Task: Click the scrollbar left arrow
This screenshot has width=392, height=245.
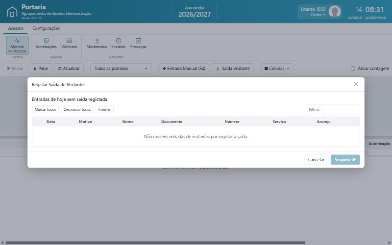Action: click(2, 243)
